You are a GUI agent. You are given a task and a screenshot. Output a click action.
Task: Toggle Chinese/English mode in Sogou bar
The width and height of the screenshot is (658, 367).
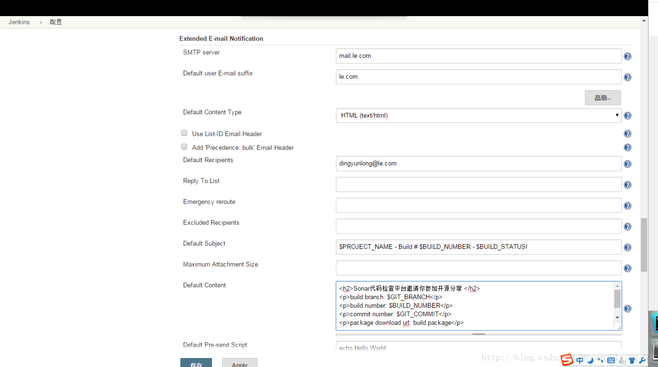[580, 360]
